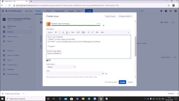Open Configure fields dropdown

(125, 16)
